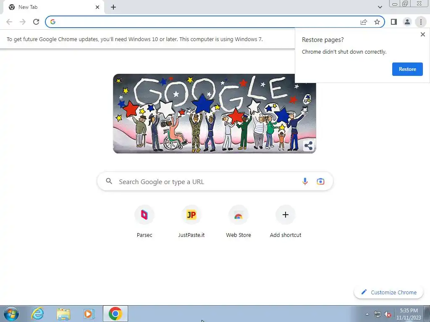This screenshot has height=322, width=430.
Task: Open the side panel icon
Action: [x=394, y=22]
